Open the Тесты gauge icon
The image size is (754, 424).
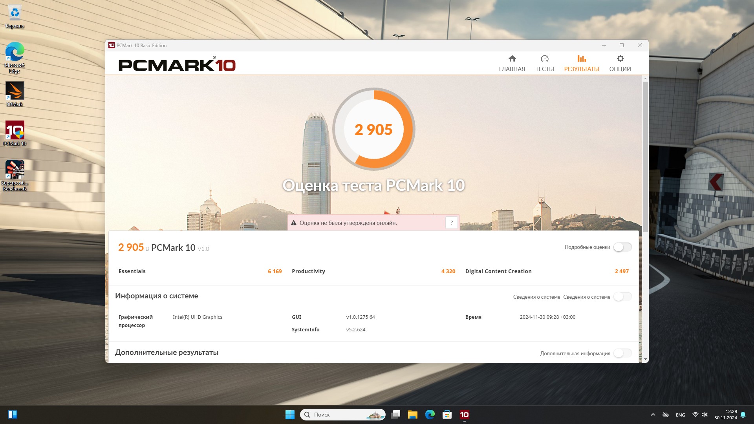pyautogui.click(x=544, y=59)
